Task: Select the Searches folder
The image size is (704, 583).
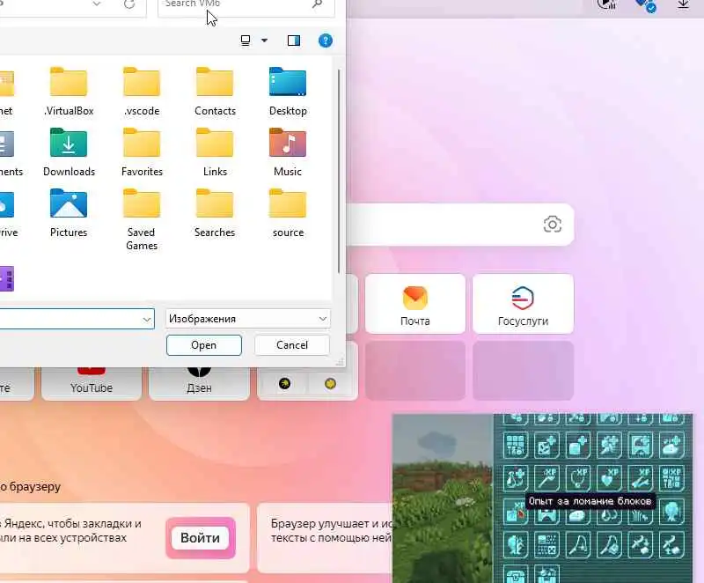Action: 215,213
